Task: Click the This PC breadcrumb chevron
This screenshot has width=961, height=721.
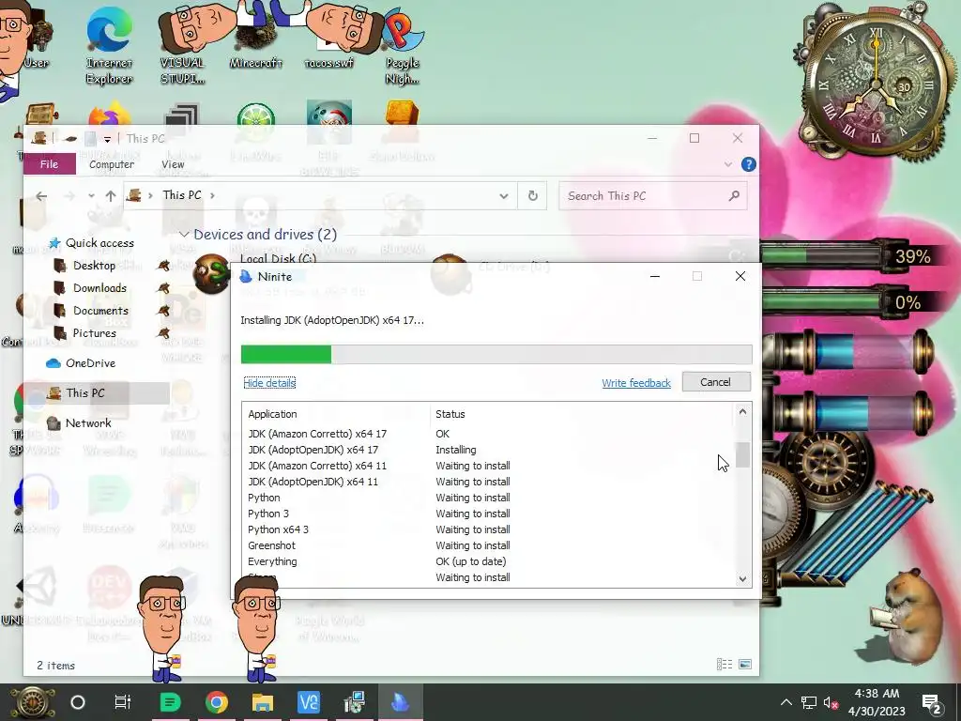Action: 213,195
